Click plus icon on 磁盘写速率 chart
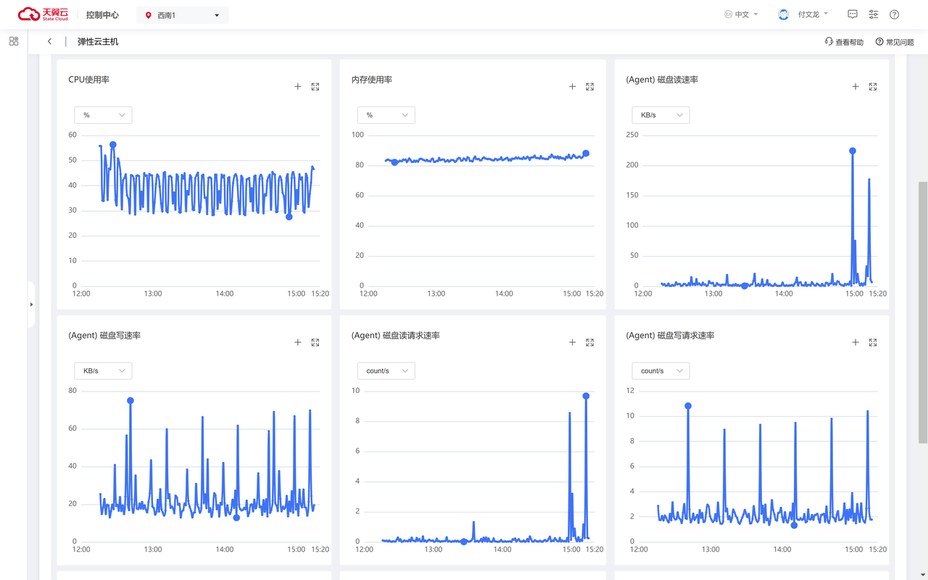The image size is (928, 580). coord(298,342)
